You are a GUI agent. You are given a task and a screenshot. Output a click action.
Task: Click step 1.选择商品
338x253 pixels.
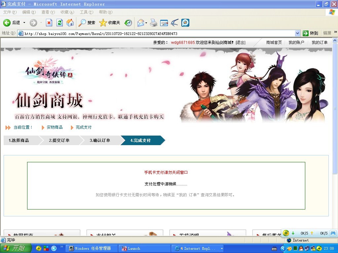point(19,140)
